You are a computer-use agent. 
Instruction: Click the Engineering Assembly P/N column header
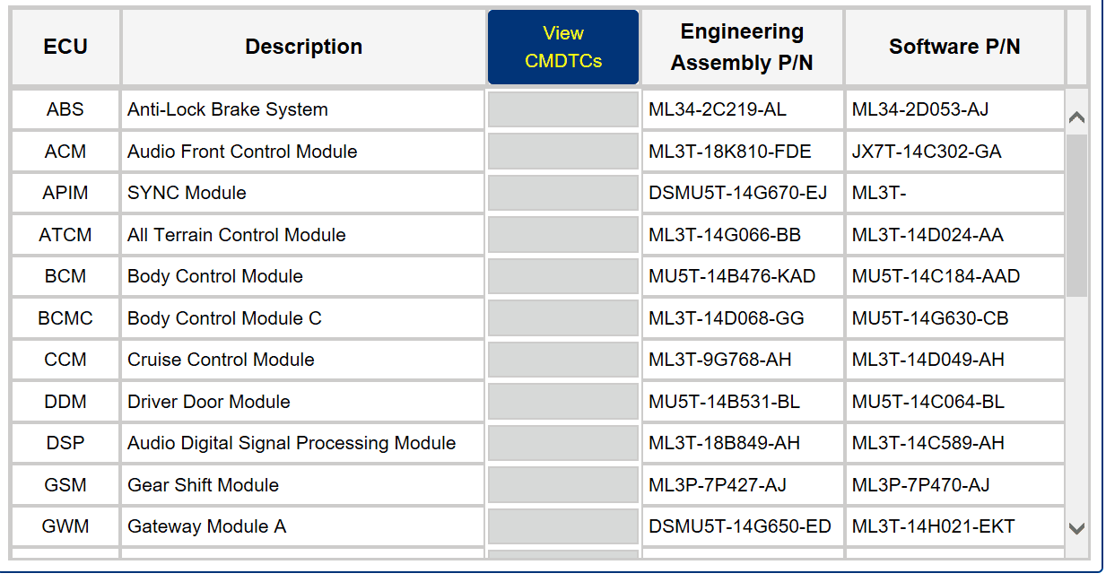[742, 48]
